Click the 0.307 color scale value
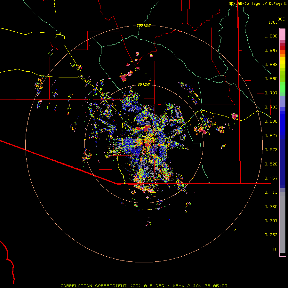The width and height of the screenshot is (288, 288). 271,221
